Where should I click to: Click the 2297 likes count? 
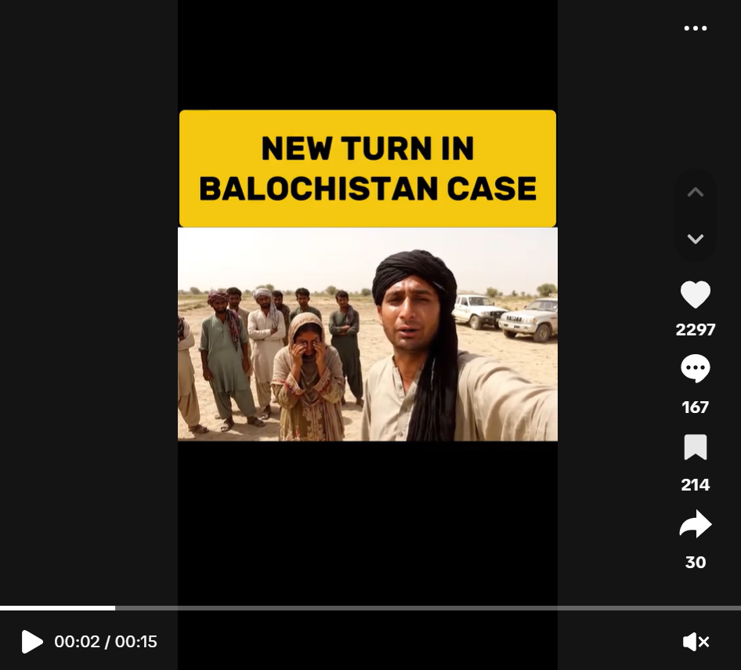point(695,330)
